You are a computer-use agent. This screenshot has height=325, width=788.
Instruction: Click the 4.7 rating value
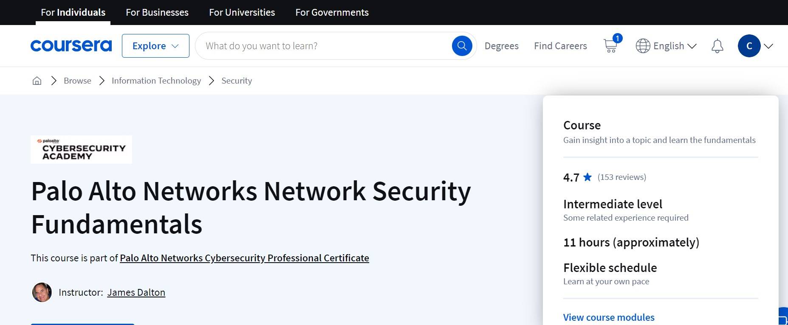coord(571,177)
